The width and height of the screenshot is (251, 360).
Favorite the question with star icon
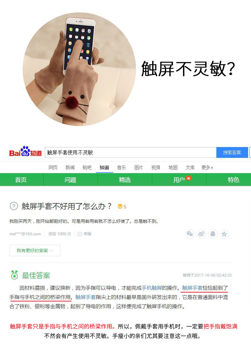click(x=224, y=234)
